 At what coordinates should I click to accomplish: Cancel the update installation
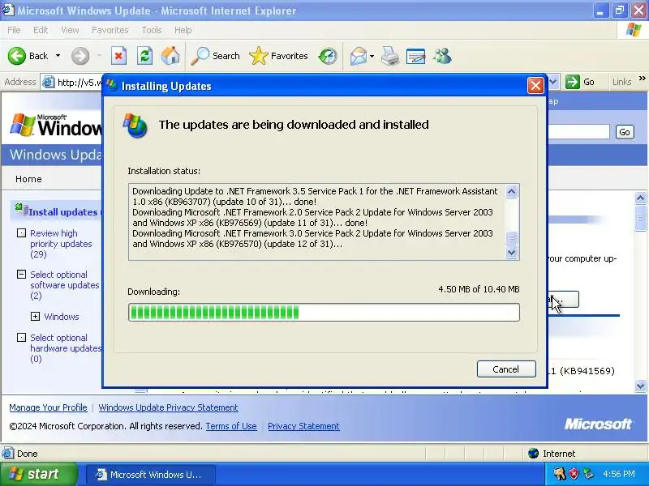[506, 369]
